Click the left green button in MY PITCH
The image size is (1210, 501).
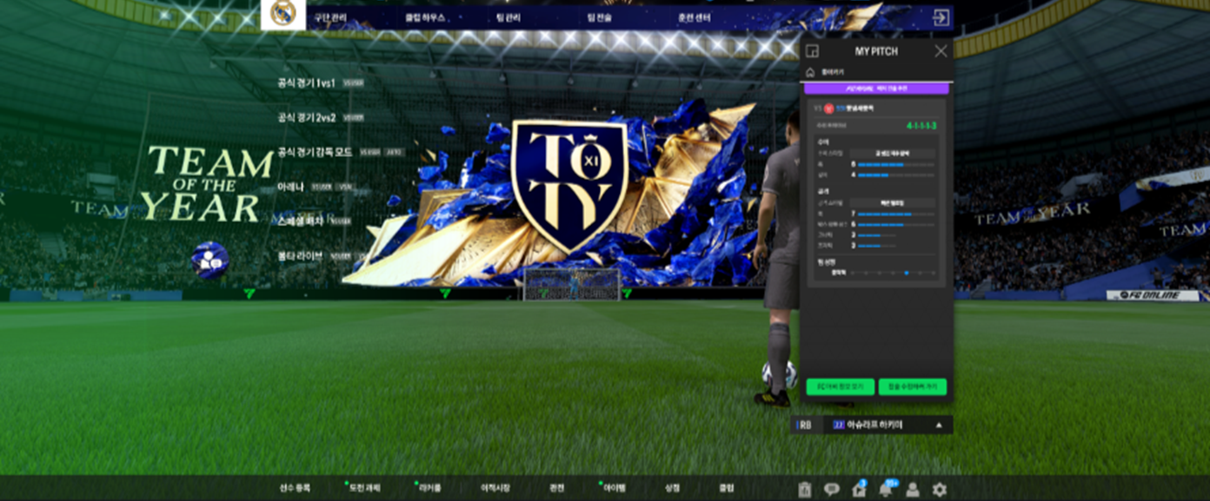click(840, 387)
